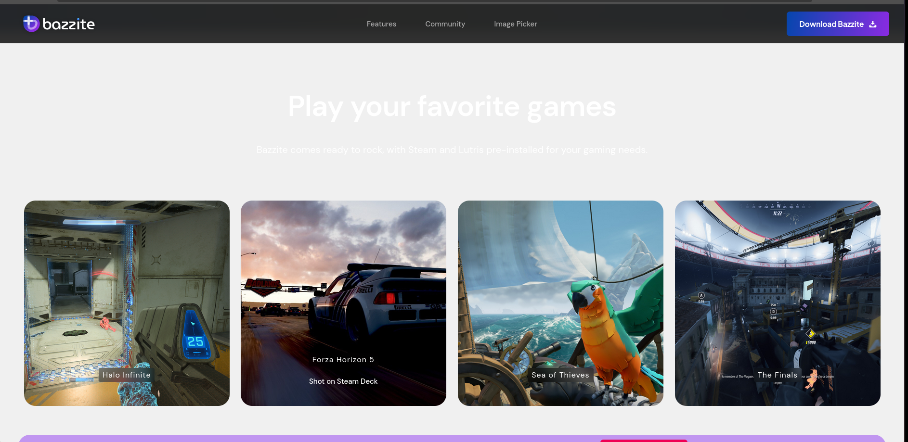
Task: Select the Sea of Thieves thumbnail
Action: [560, 303]
